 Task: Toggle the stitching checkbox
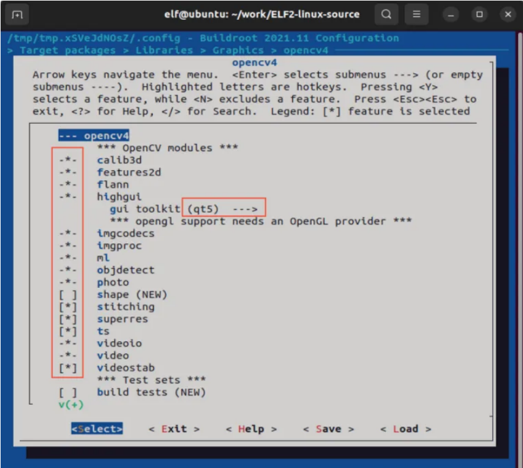67,307
